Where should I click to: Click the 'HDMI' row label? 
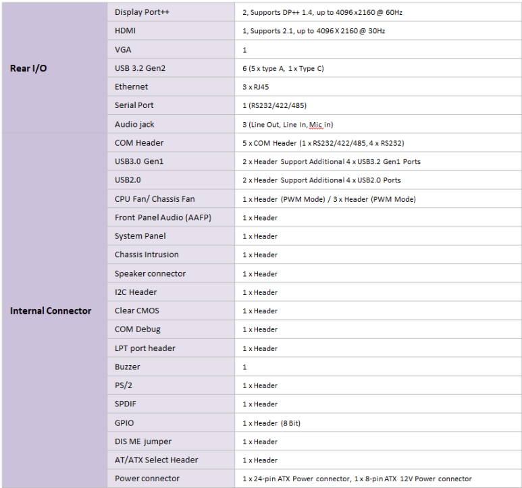tap(125, 30)
